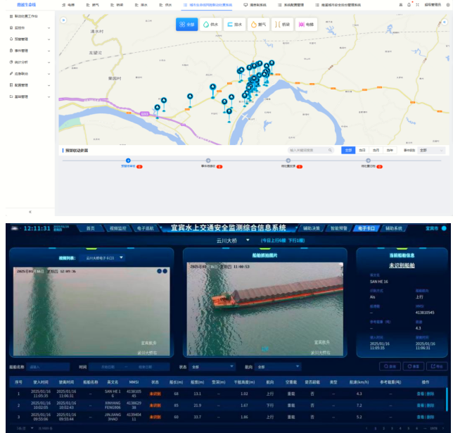This screenshot has height=433, width=453.
Task: Switch to the 智能预警 tab
Action: pos(339,228)
